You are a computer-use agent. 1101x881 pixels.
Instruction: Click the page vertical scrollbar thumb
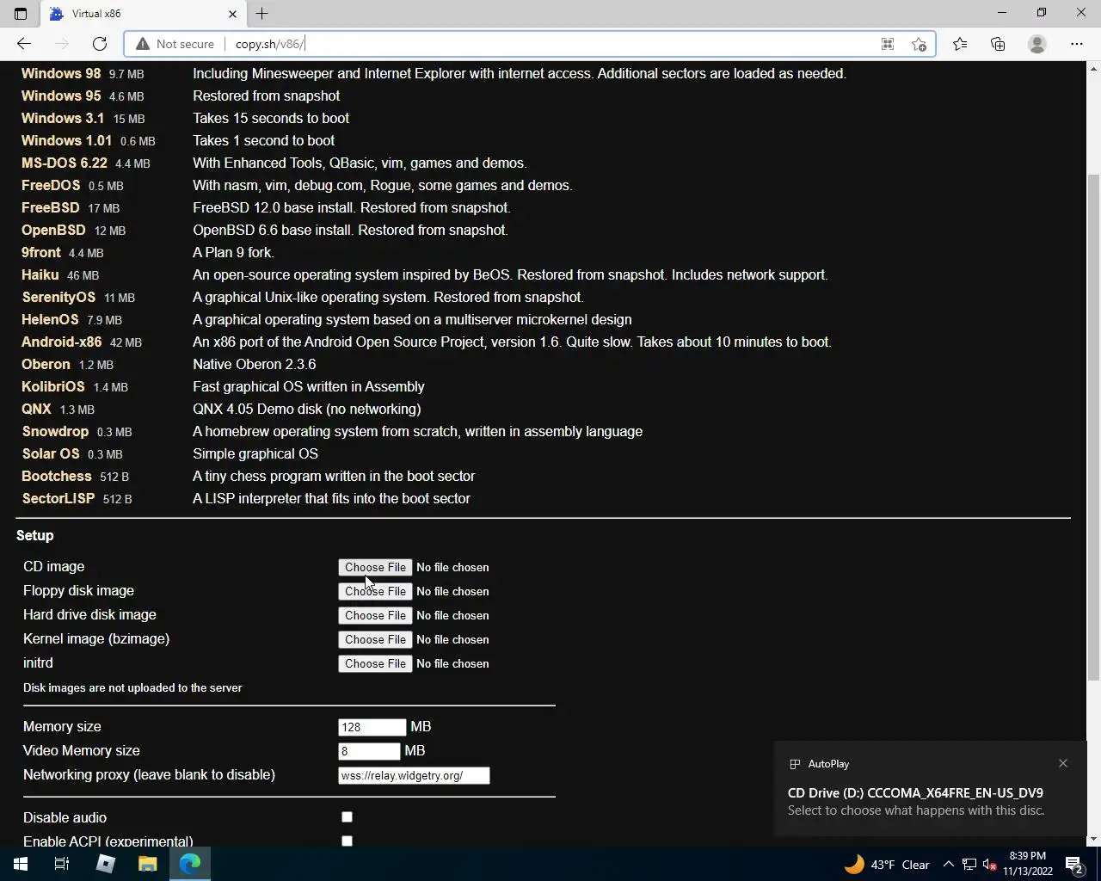click(x=1094, y=426)
